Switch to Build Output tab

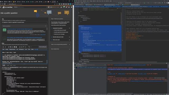click(84, 63)
